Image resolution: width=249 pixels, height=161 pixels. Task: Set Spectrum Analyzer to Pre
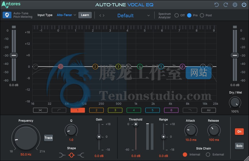point(189,15)
